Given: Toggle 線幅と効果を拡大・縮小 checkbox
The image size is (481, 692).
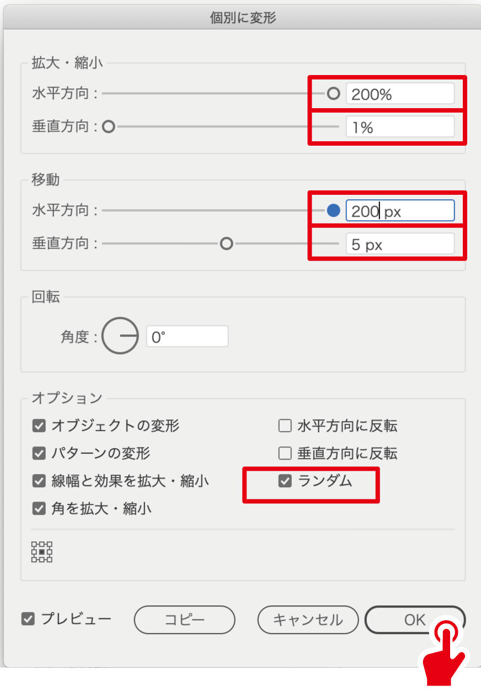Looking at the screenshot, I should [x=39, y=481].
